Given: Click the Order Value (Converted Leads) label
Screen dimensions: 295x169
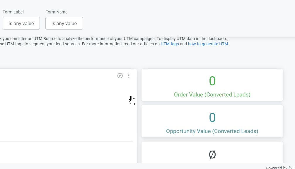Looking at the screenshot, I should point(212,95).
